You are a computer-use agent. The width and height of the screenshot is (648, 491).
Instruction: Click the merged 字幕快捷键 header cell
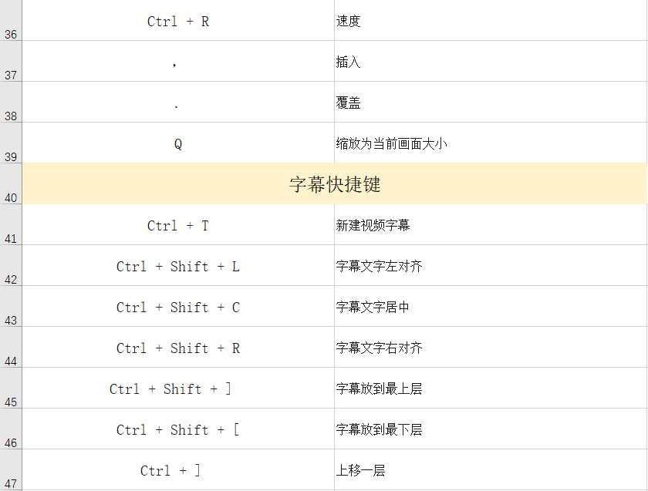pyautogui.click(x=335, y=185)
